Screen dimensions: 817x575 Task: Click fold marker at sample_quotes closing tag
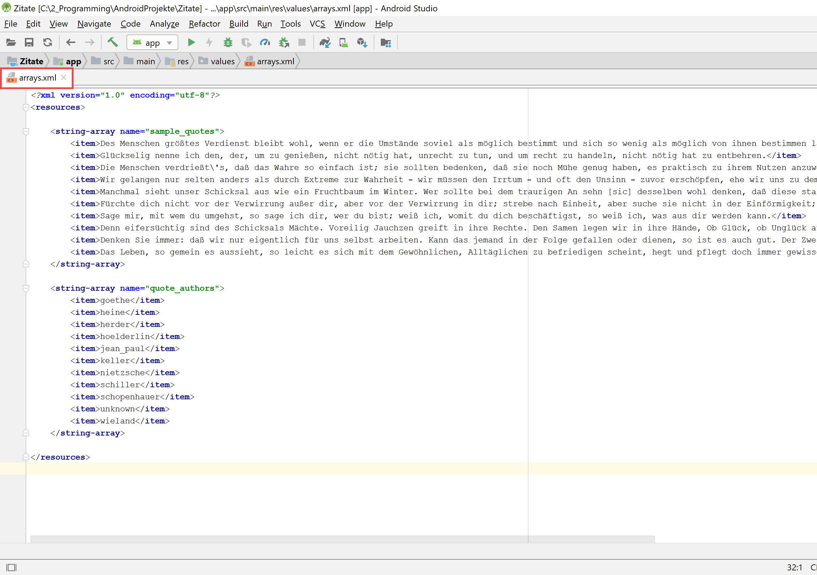(x=26, y=264)
